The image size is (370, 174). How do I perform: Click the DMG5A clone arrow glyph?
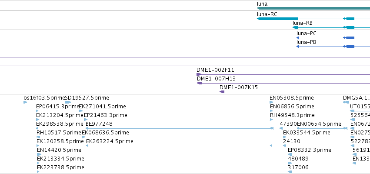point(346,102)
